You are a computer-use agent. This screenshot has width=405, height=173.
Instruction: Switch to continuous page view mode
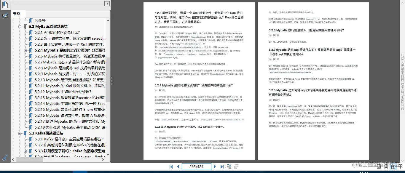pos(386,167)
